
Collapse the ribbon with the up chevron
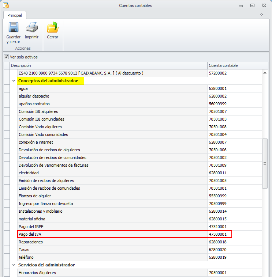tap(261, 15)
